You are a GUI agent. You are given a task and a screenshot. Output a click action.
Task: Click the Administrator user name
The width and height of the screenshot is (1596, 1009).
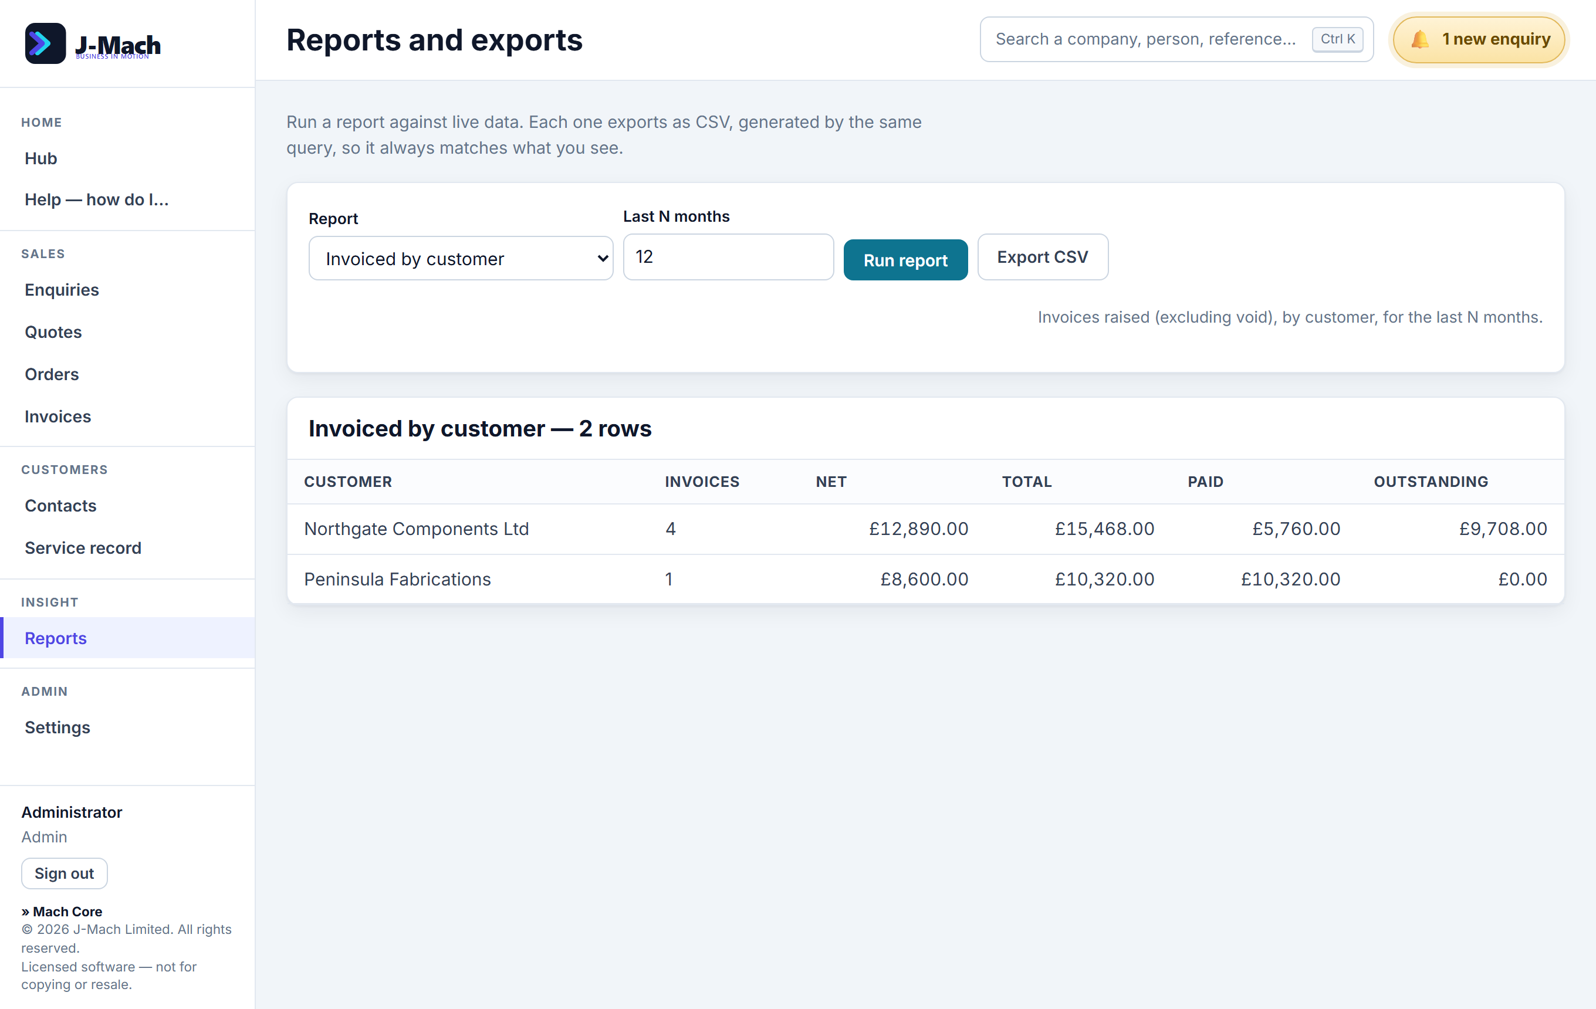(72, 812)
